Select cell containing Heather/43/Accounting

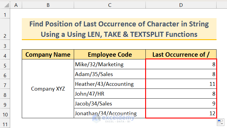click(110, 84)
